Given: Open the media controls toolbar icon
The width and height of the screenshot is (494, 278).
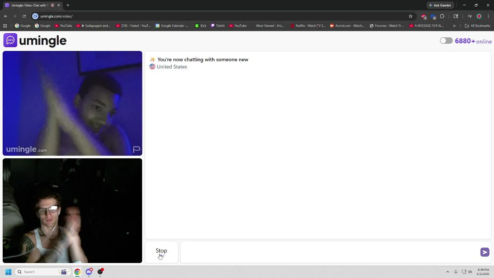Looking at the screenshot, I should coord(470,16).
